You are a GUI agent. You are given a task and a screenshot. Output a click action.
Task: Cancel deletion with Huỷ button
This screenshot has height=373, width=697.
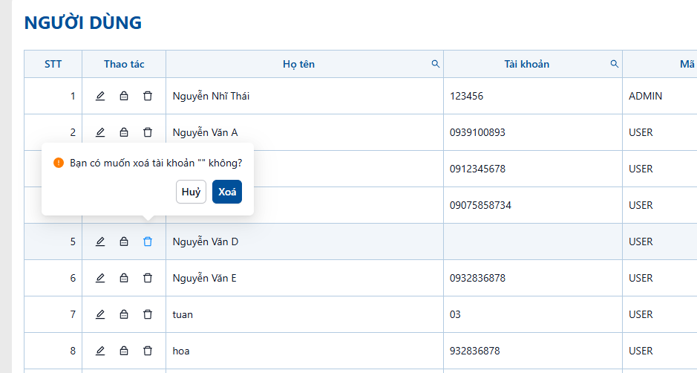pos(192,192)
